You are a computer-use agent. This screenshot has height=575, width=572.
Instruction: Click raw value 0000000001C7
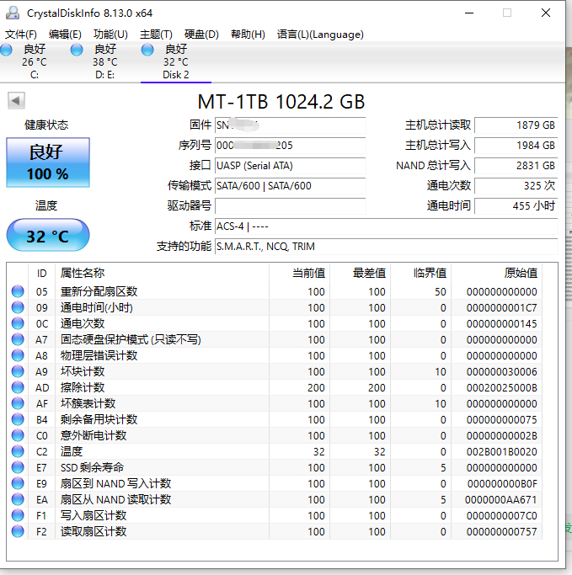click(501, 307)
